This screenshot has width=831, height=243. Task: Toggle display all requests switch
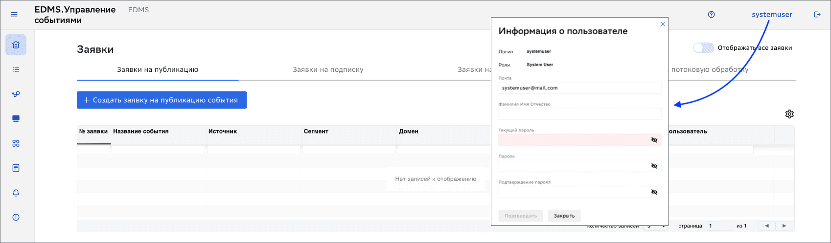pyautogui.click(x=703, y=48)
